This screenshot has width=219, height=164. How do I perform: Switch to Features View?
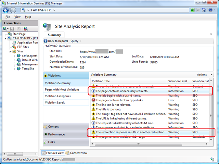click(53, 153)
